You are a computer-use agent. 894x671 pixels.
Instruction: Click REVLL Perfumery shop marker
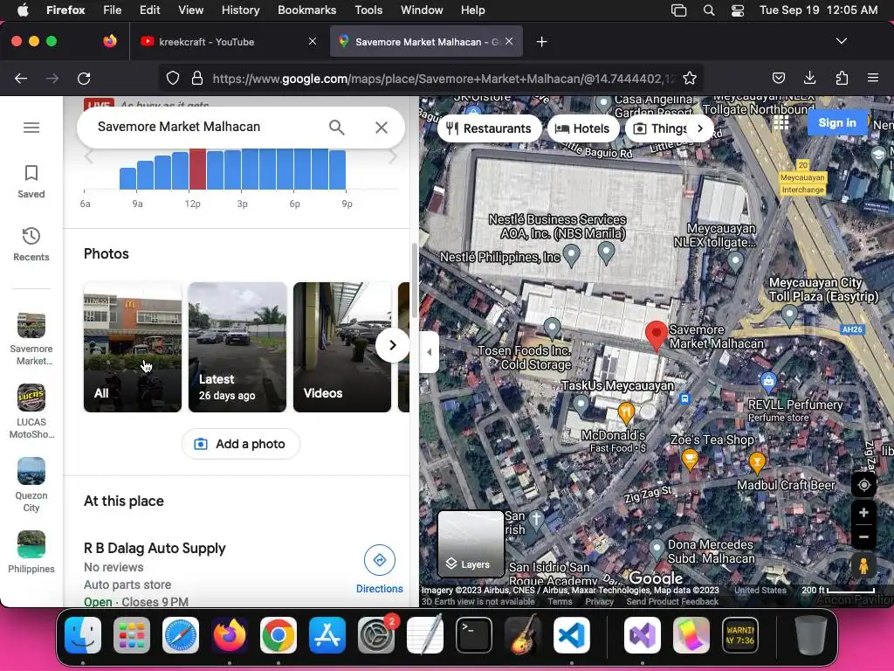point(768,381)
